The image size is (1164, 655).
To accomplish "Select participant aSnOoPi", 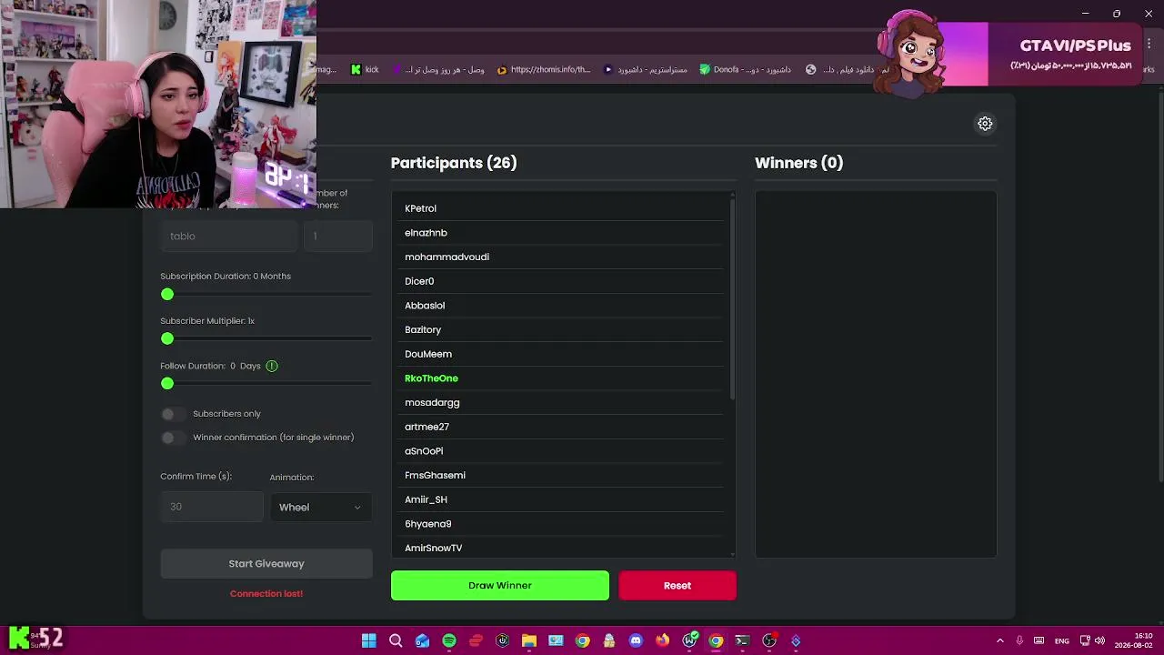I will pyautogui.click(x=559, y=451).
